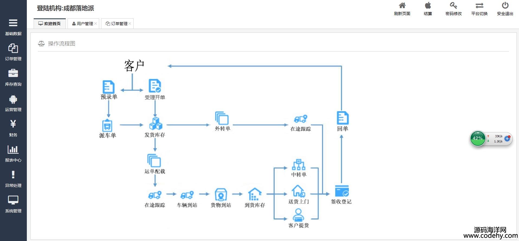Viewport: 519px width, 241px height.
Task: Open 密码修改 key icon
Action: click(453, 9)
